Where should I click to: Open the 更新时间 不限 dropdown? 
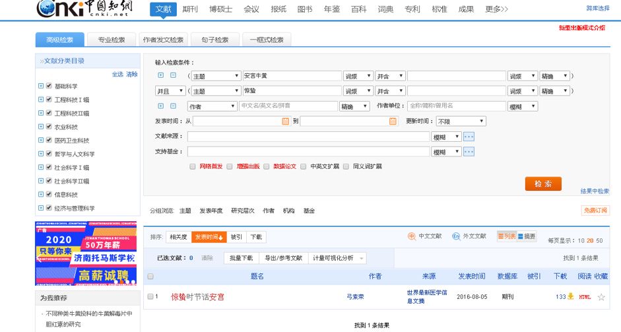pos(461,121)
